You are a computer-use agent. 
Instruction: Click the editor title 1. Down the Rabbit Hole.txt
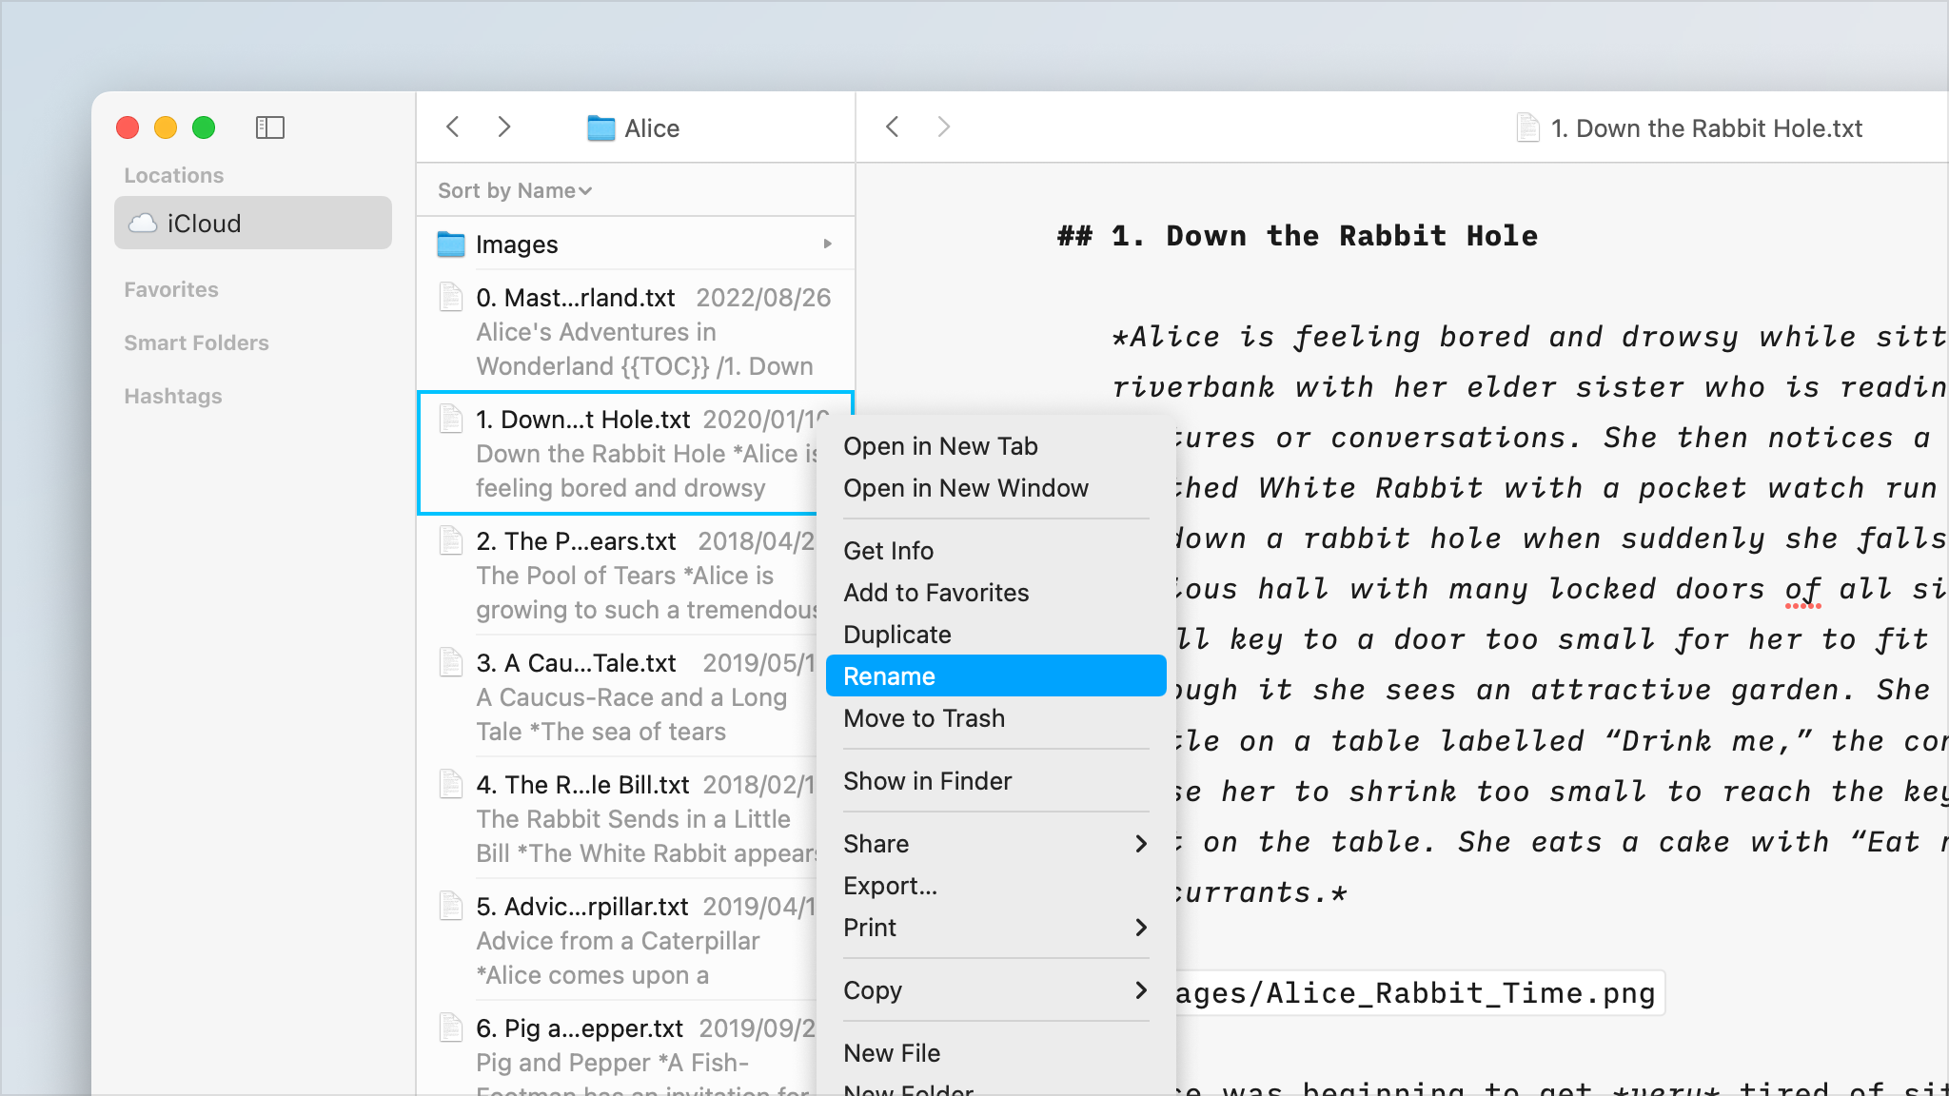pyautogui.click(x=1706, y=128)
